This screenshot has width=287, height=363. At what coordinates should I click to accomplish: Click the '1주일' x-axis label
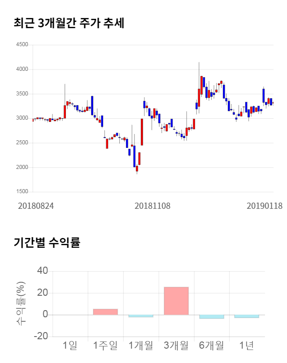coord(105,346)
